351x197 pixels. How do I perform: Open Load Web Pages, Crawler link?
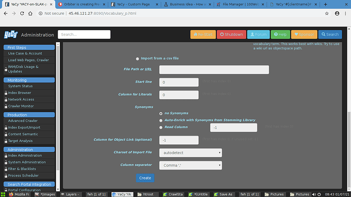[28, 60]
